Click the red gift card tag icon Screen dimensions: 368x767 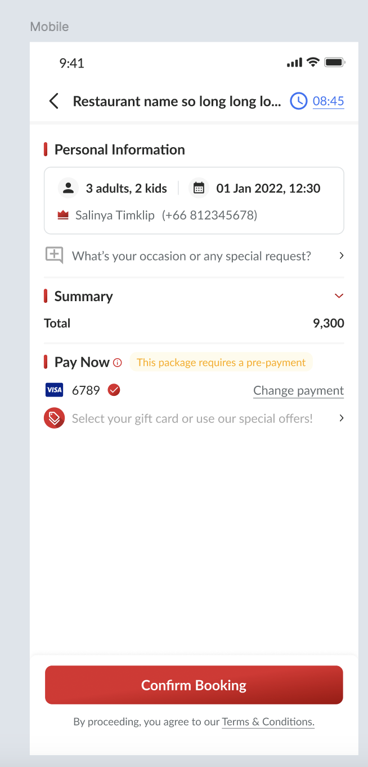click(54, 418)
